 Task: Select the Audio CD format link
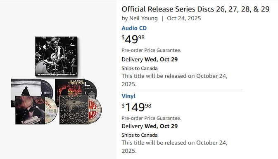click(x=134, y=28)
